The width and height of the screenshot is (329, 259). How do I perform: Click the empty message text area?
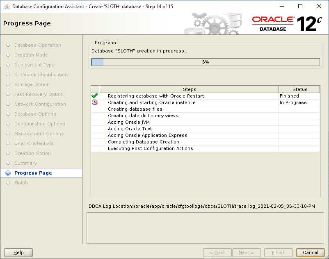tap(205, 228)
